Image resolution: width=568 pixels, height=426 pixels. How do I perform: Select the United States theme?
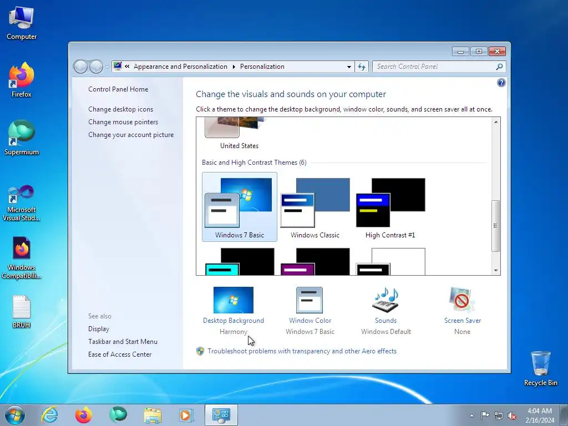click(240, 133)
